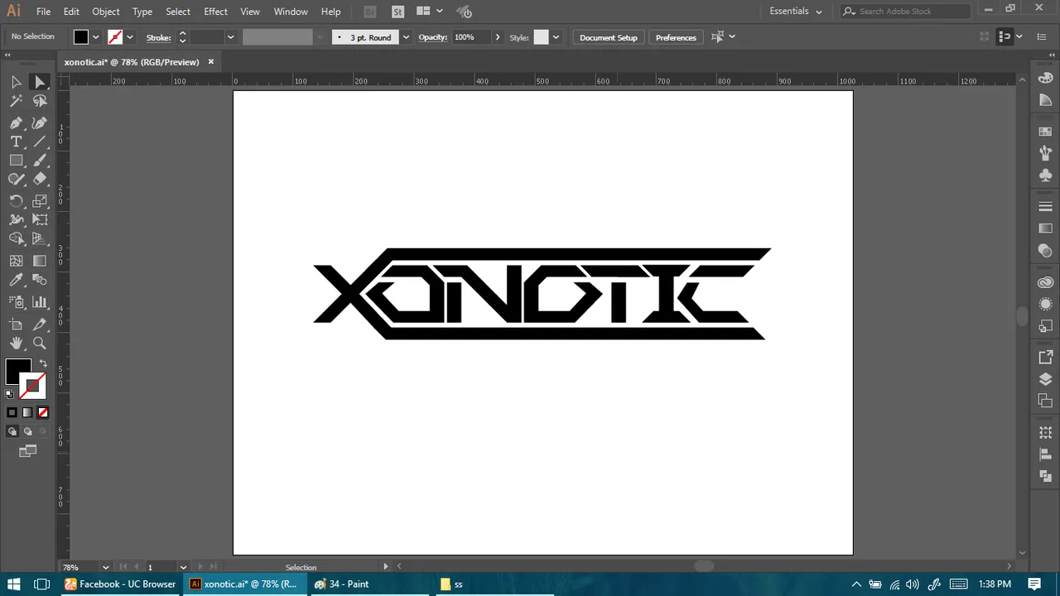Open the graphic Style dropdown
Screen dimensions: 1060x596
(x=556, y=37)
